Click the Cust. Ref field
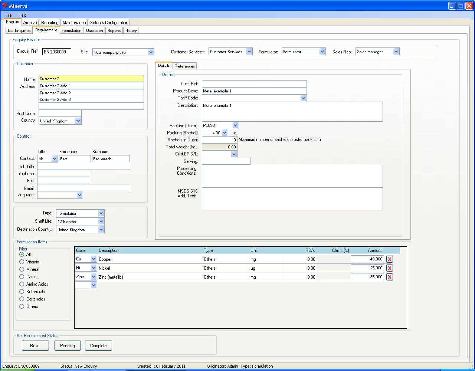Image resolution: width=475 pixels, height=371 pixels. (x=254, y=84)
